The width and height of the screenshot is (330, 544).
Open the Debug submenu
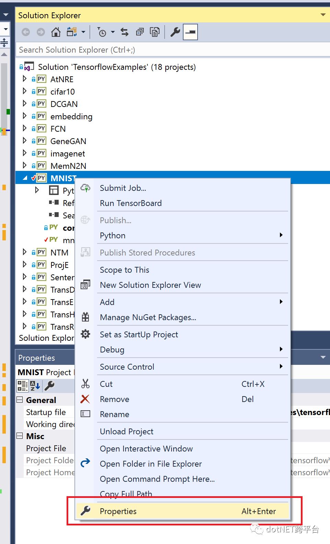point(182,350)
